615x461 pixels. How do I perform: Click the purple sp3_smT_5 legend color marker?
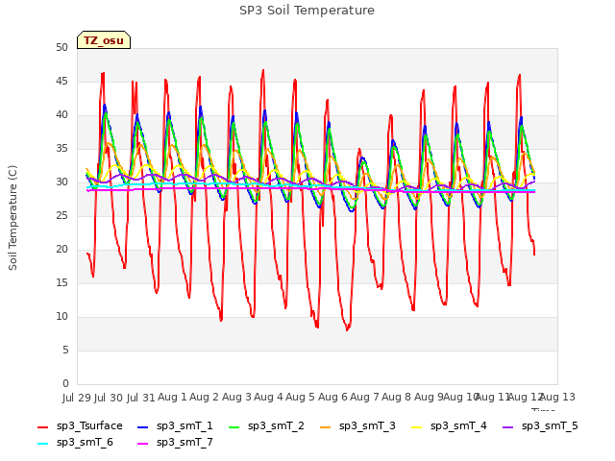(x=508, y=426)
